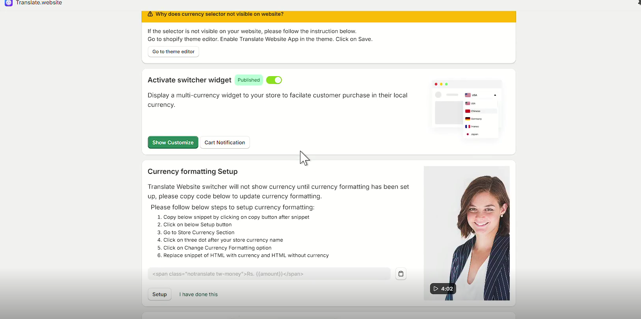Click the 'Why does currency selector not visible' heading
Viewport: 641px width, 319px height.
(220, 14)
